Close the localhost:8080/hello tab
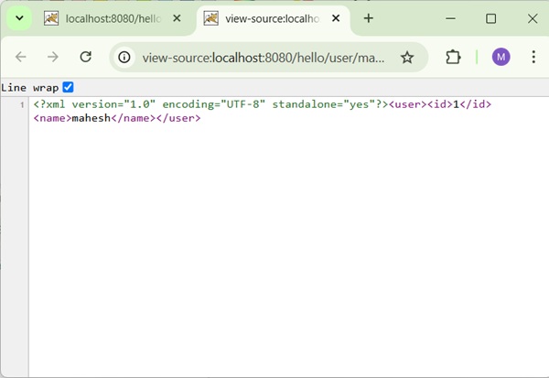The image size is (549, 378). pyautogui.click(x=177, y=18)
